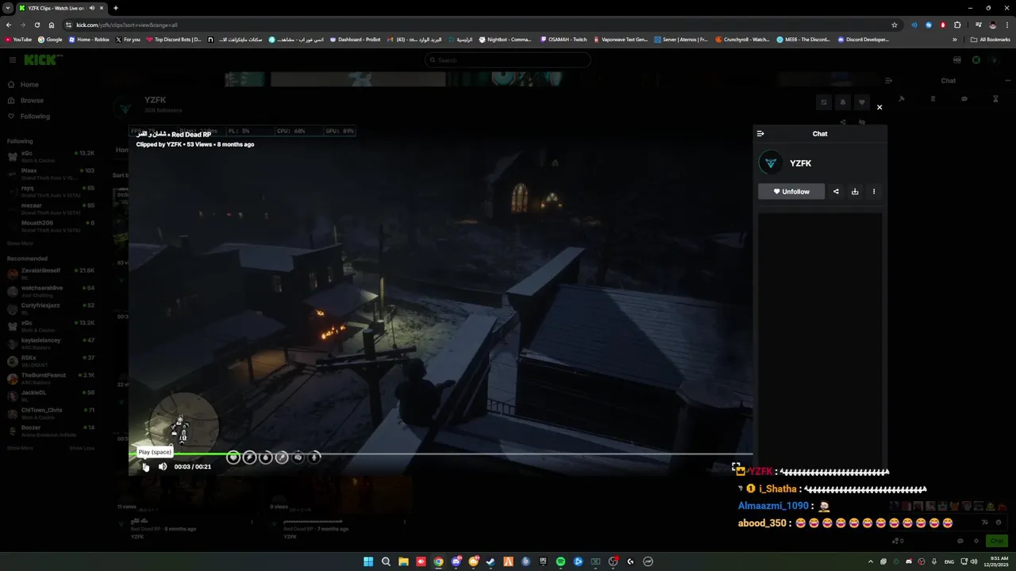
Task: Collapse background chat with the arrow icon
Action: [889, 81]
